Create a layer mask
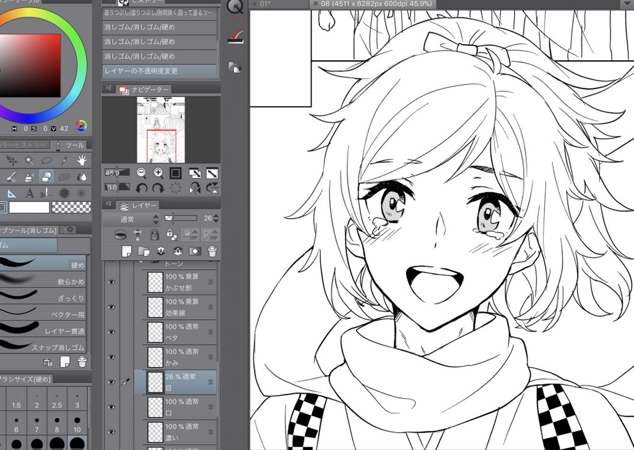This screenshot has width=634, height=450. (x=195, y=251)
